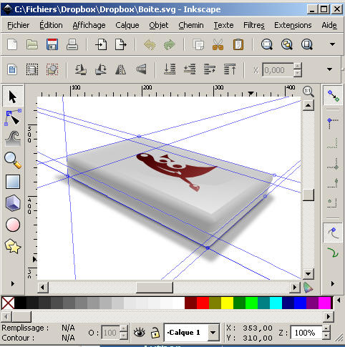Expand snap bar overflow arrow
Image resolution: width=345 pixels, height=347 pixels.
coord(333,283)
